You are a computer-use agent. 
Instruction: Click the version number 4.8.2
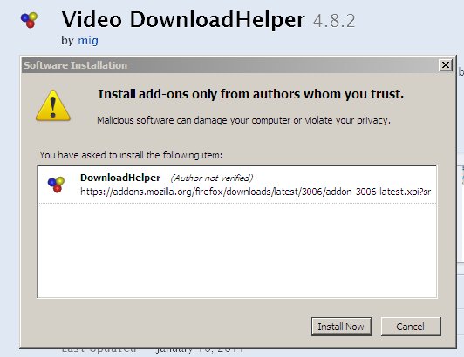click(334, 21)
